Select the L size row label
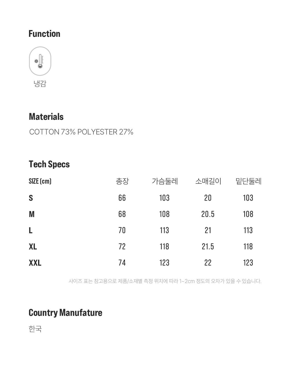 pos(31,230)
